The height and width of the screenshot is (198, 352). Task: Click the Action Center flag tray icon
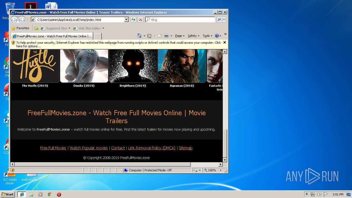326,194
